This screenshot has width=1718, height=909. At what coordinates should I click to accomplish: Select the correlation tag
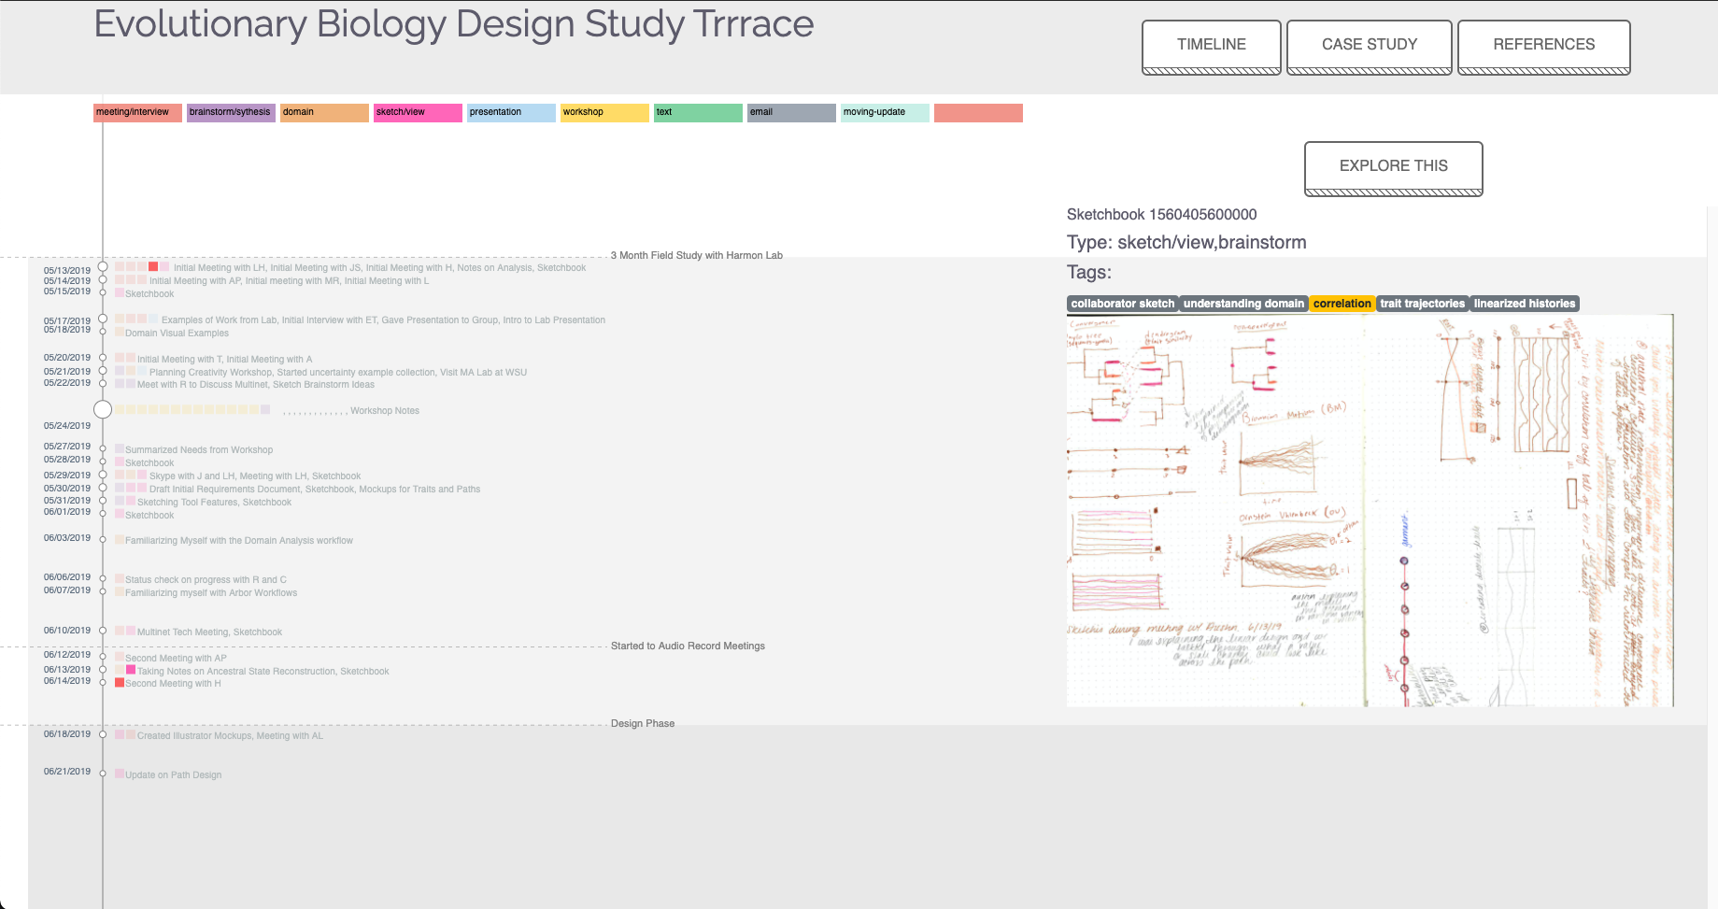[1342, 304]
